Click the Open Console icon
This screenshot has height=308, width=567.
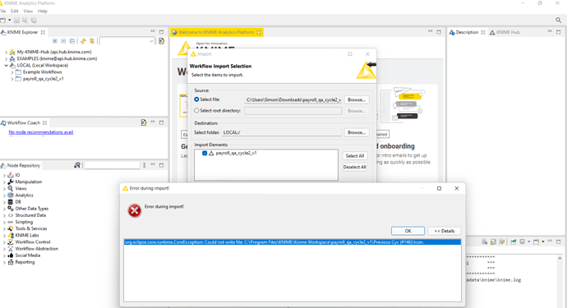(x=537, y=241)
